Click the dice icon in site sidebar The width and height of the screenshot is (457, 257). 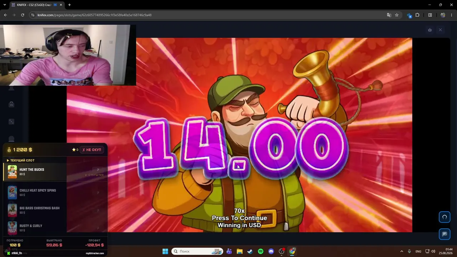(11, 122)
